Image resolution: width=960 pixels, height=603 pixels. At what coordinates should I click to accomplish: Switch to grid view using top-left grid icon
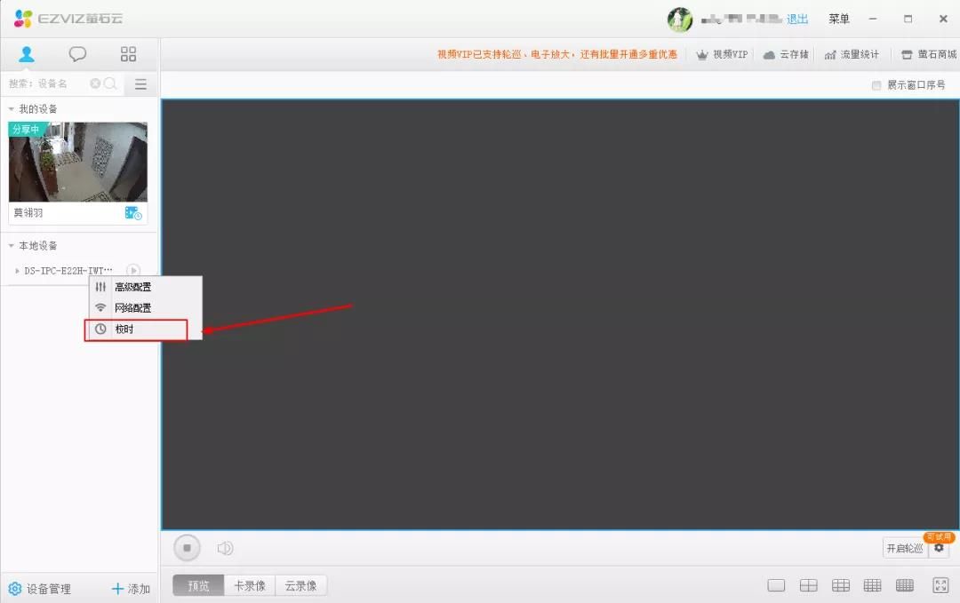tap(128, 53)
